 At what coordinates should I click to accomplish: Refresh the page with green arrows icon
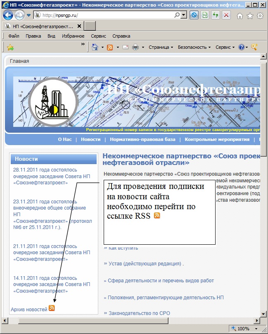(216, 15)
